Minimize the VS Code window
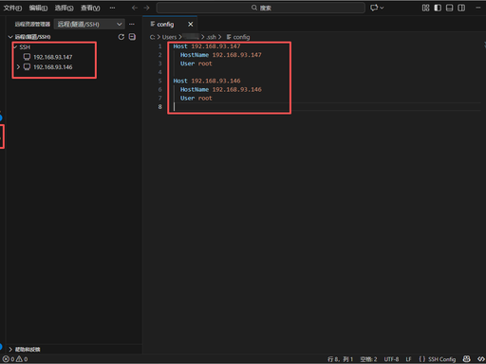486x364 pixels. [x=478, y=8]
